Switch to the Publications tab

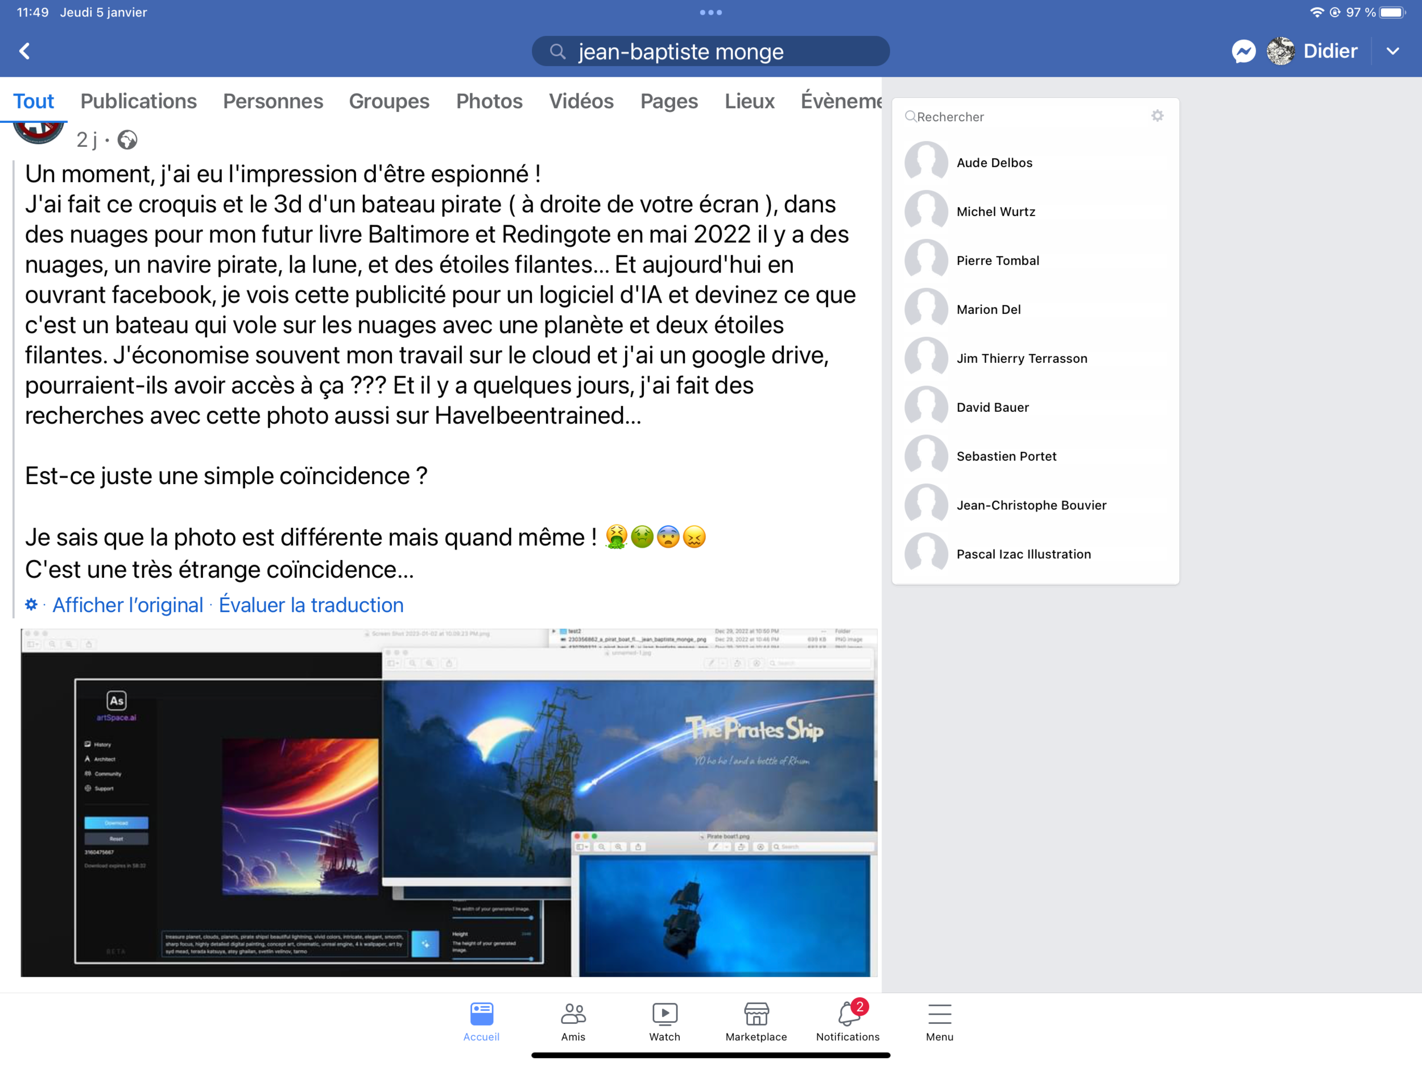(138, 101)
